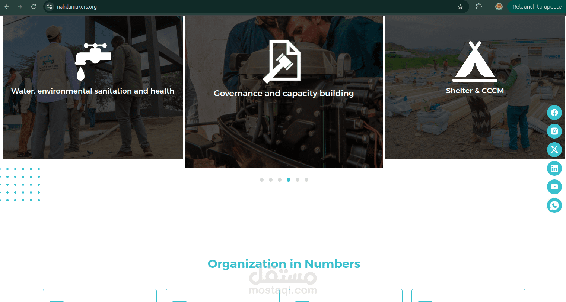This screenshot has width=566, height=302.
Task: Click the tent shelter icon
Action: 475,62
